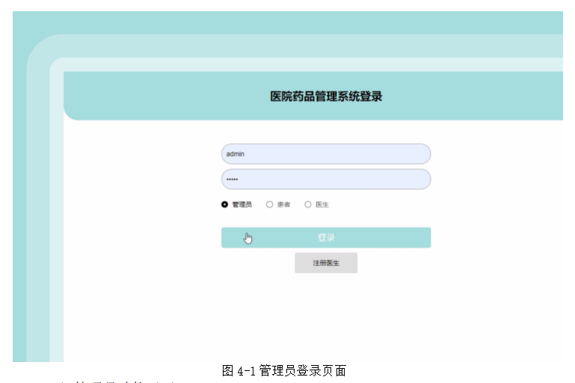575x383 pixels.
Task: Select the 管理员 radio button
Action: pos(224,204)
